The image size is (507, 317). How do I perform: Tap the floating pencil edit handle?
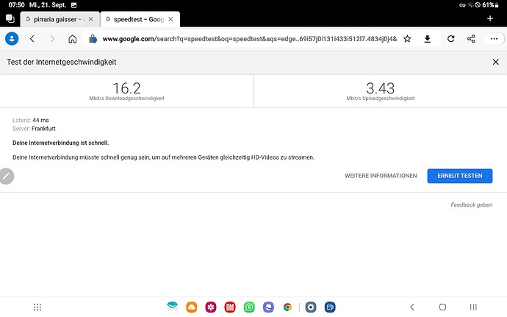click(x=6, y=177)
